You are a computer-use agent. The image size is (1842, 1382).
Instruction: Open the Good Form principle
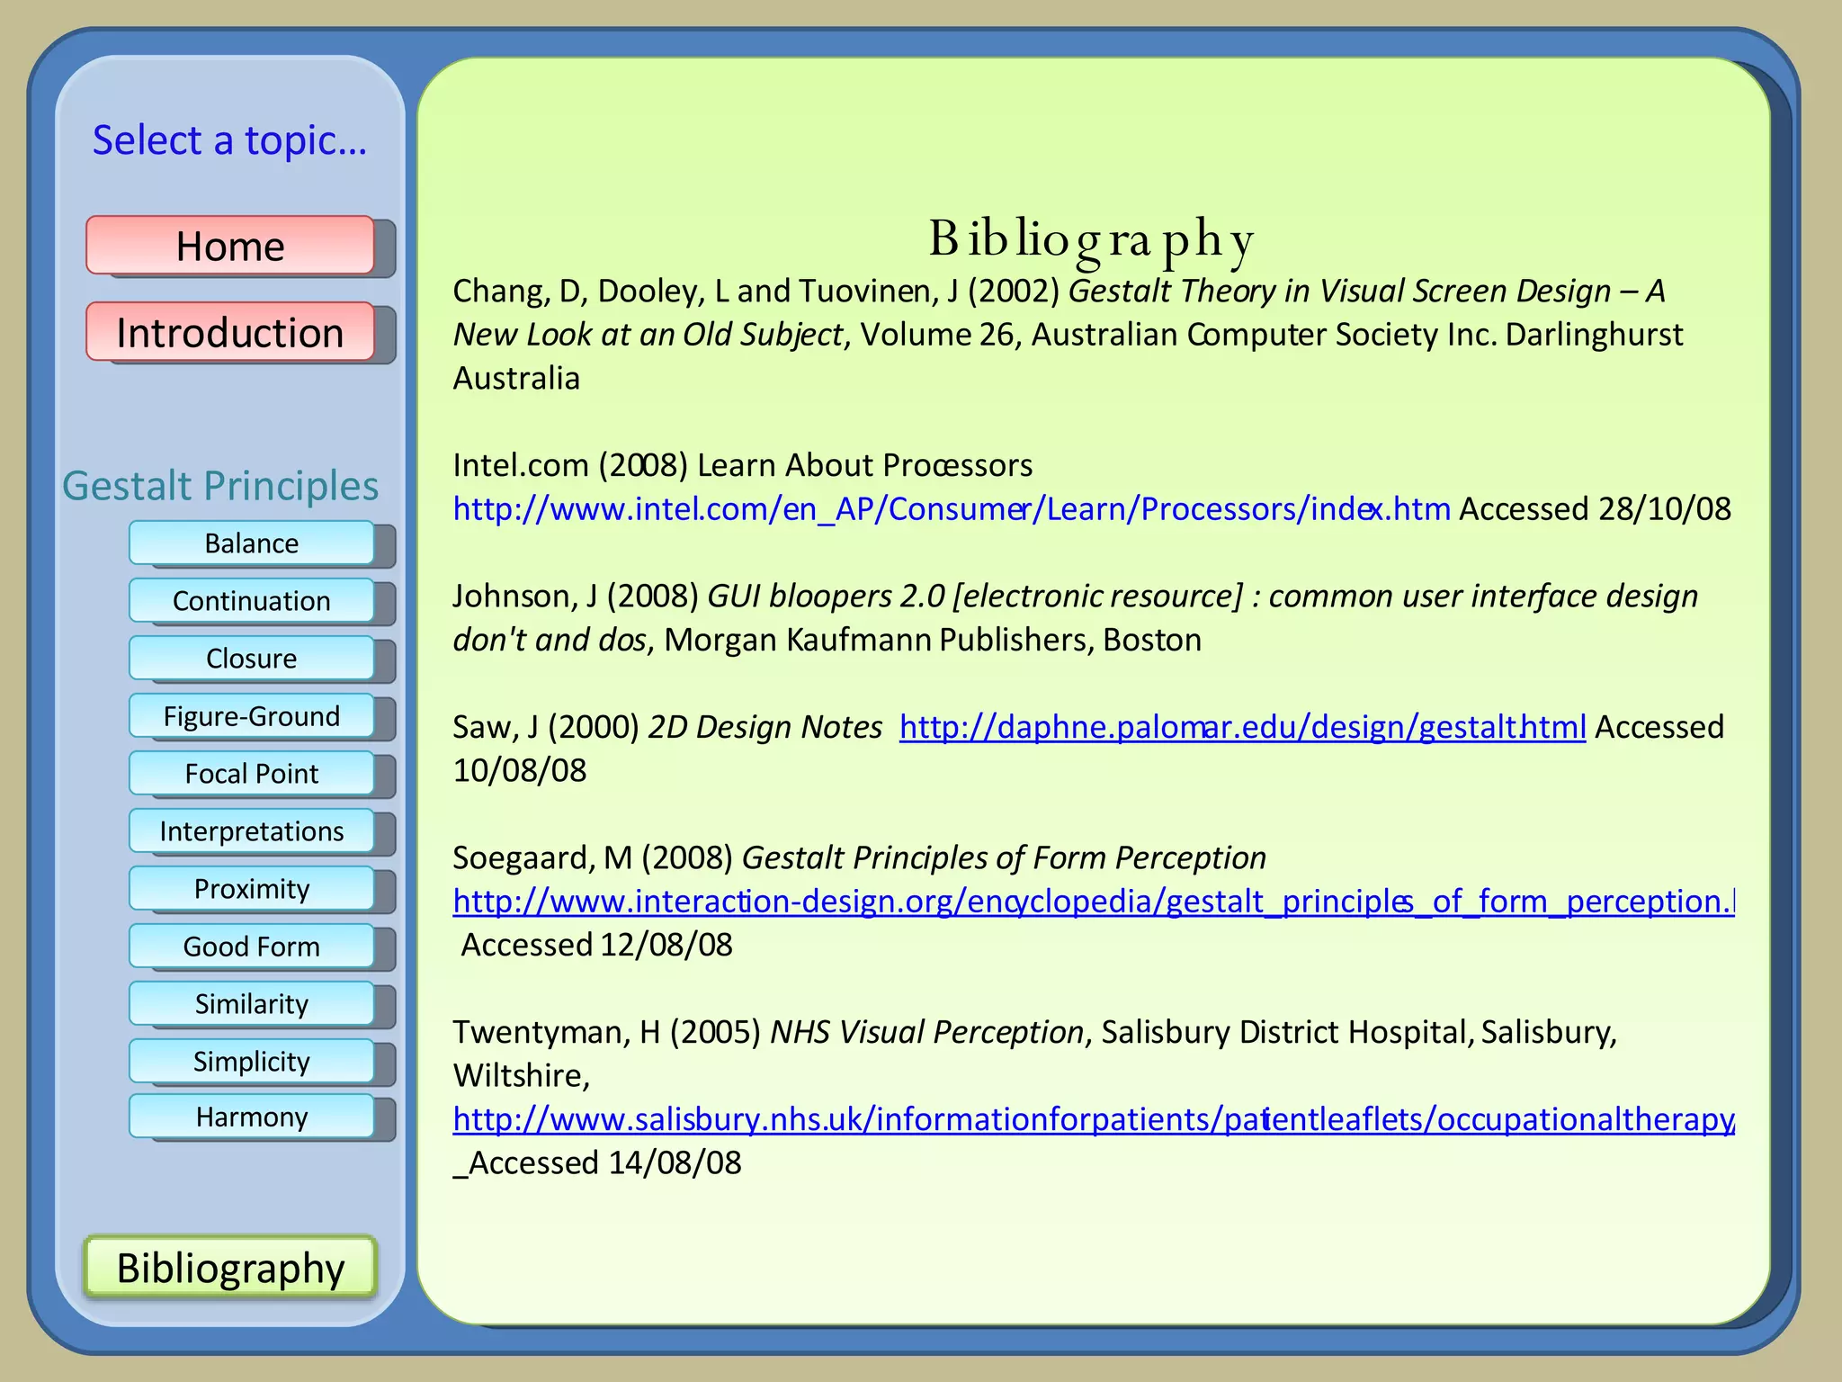tap(252, 946)
